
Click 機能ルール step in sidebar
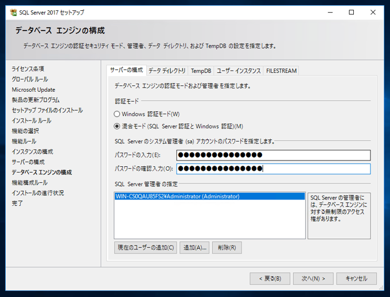24,141
